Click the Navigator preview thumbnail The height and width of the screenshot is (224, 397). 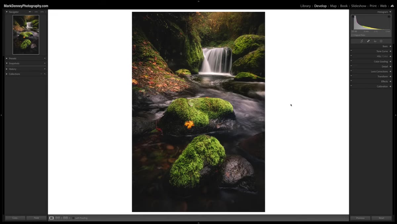26,35
